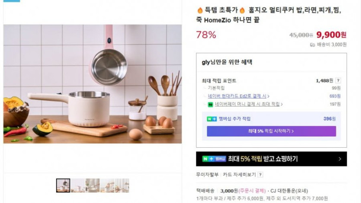Click the N+ icon beside 멤버십 추가 적립
Viewport: 361px width, 203px height.
point(212,119)
